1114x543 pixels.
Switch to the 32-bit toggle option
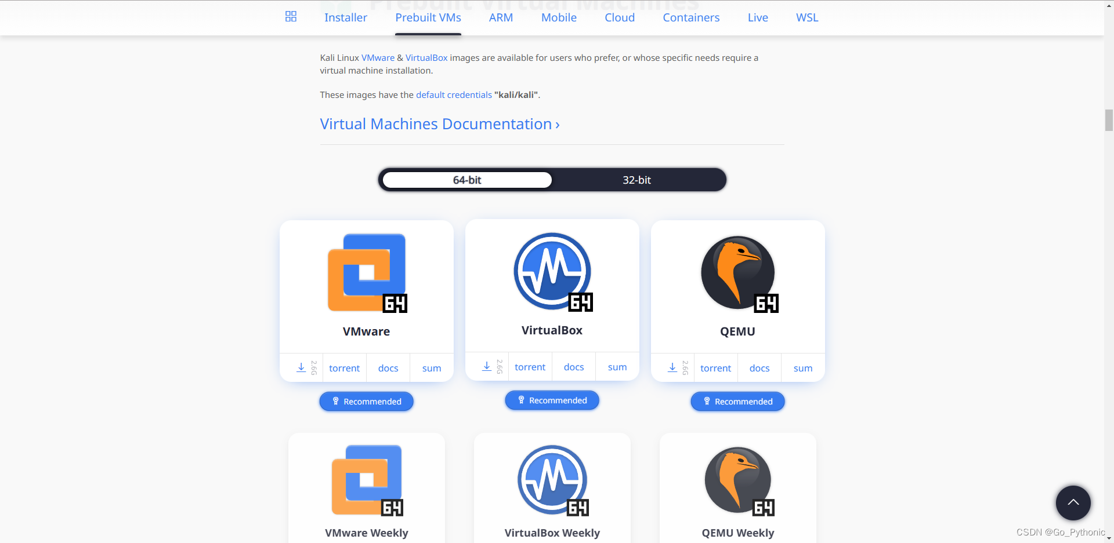(636, 180)
